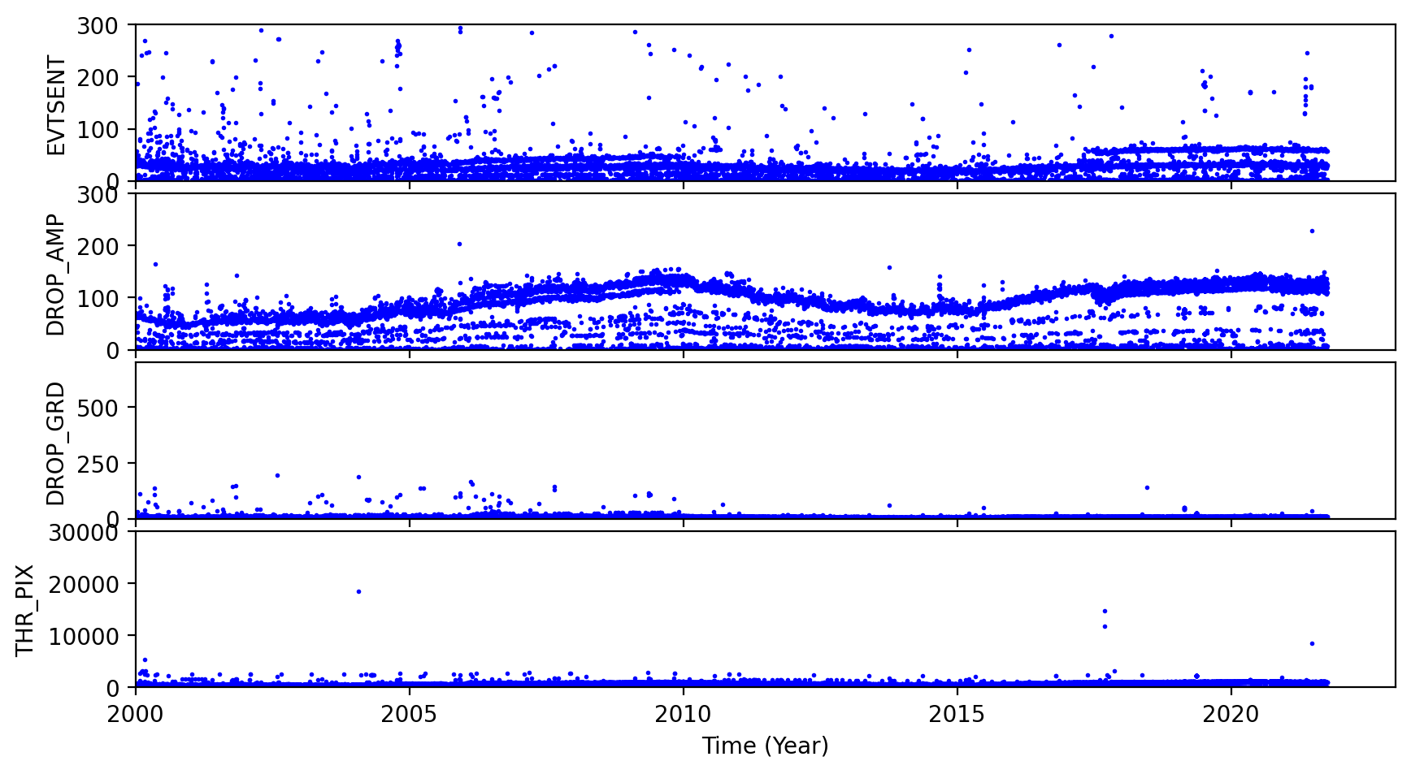This screenshot has height=774, width=1411.
Task: Click the 10000 tick label in the THR_PIX panel
Action: pyautogui.click(x=84, y=636)
